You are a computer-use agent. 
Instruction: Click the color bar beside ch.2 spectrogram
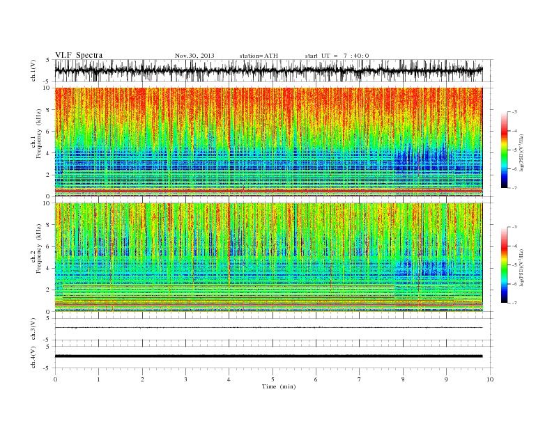(505, 265)
